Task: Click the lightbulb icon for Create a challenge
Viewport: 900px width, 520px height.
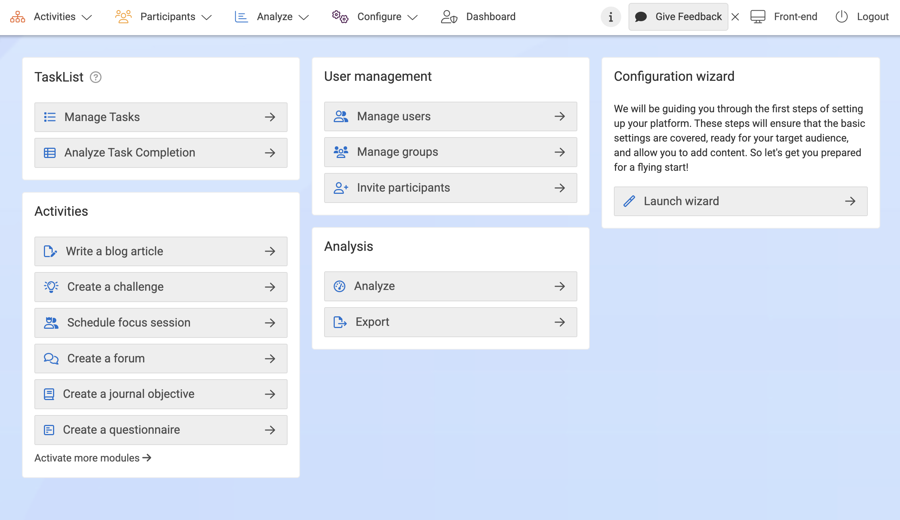Action: click(x=51, y=287)
